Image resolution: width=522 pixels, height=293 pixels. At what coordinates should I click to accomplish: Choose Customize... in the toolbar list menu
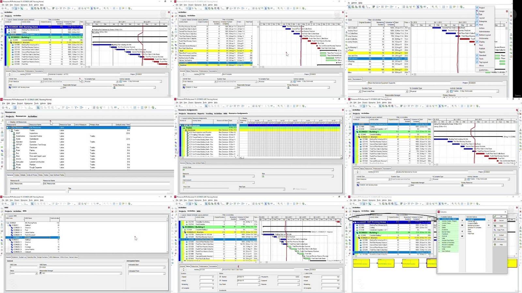point(484,70)
